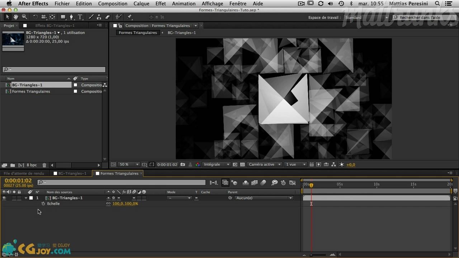The image size is (459, 258).
Task: Delete selected project item with trash icon
Action: [x=44, y=165]
